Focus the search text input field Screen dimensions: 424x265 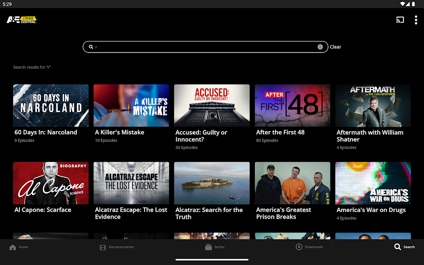click(x=202, y=47)
